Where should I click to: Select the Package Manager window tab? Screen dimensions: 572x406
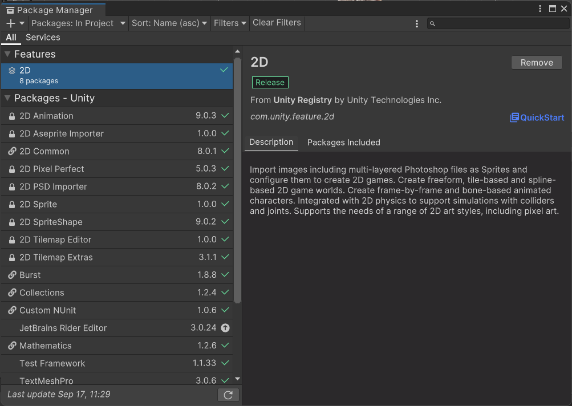53,10
